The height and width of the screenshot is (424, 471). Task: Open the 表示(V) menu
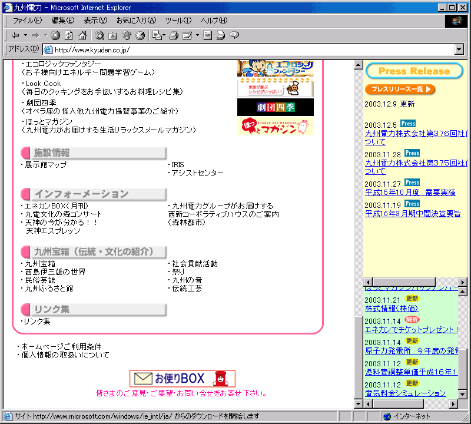(x=95, y=21)
